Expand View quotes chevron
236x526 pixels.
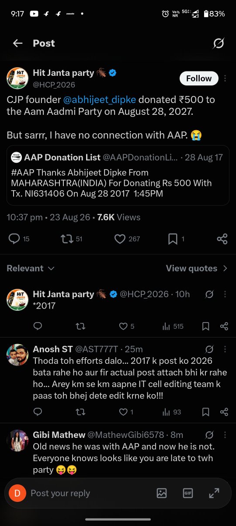[x=225, y=268]
